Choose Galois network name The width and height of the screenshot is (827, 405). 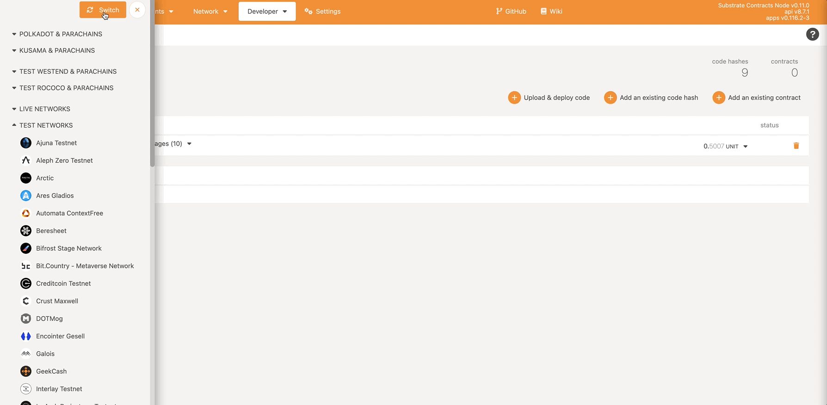pos(45,354)
